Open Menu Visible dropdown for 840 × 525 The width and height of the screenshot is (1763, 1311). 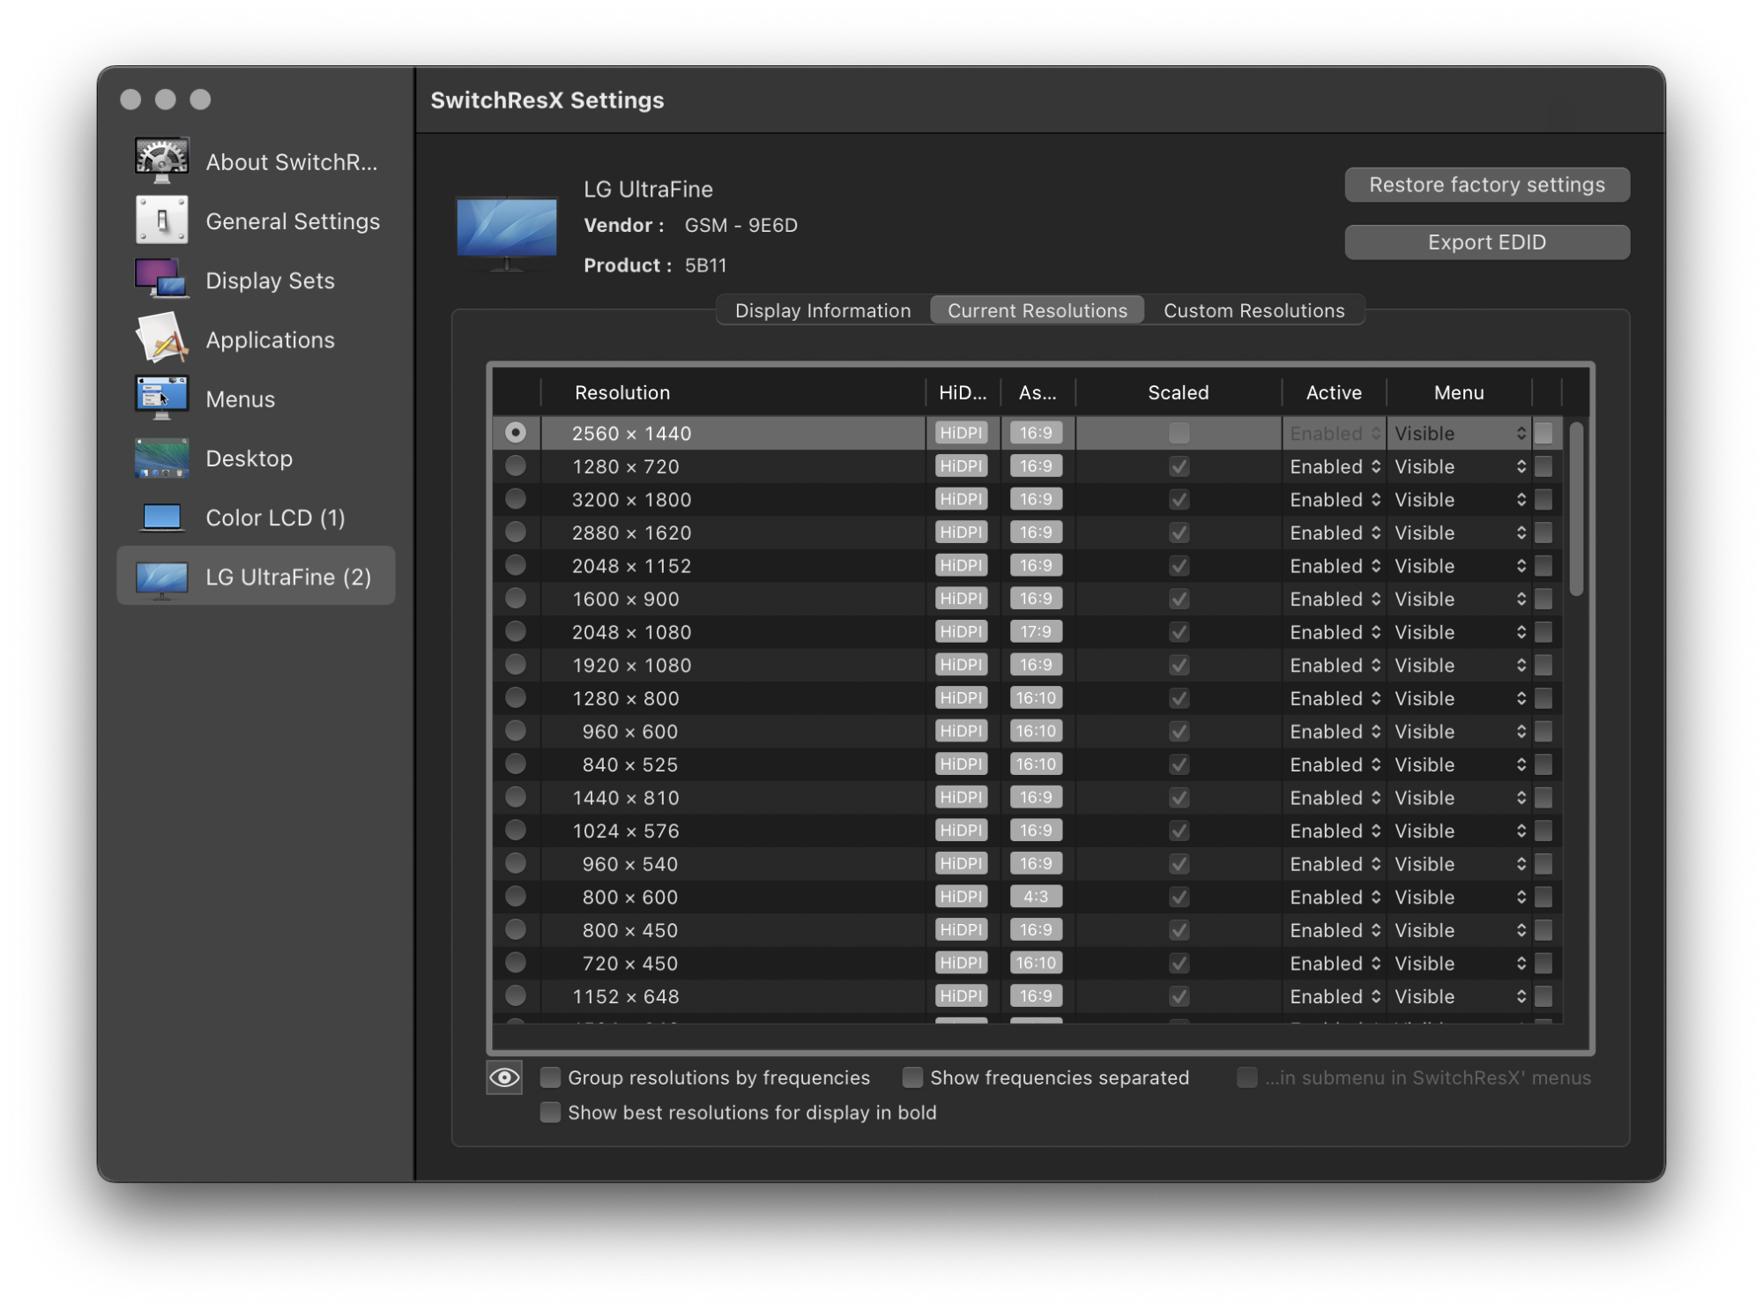click(x=1460, y=764)
